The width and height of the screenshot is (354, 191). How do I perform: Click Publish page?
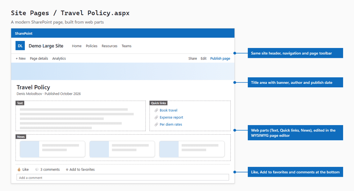coord(220,59)
